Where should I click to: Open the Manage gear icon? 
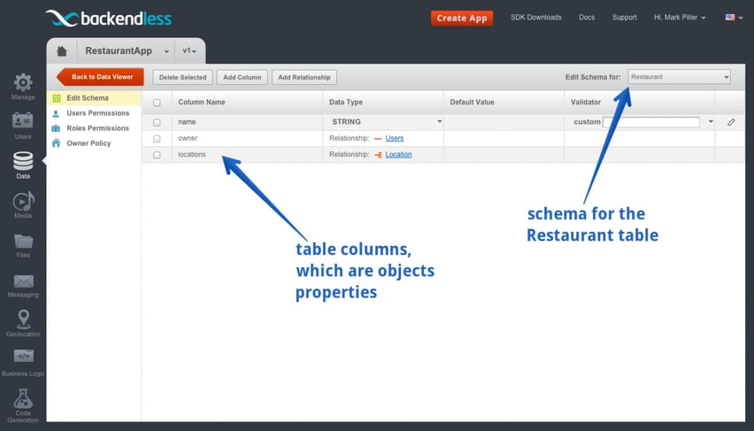pos(23,83)
